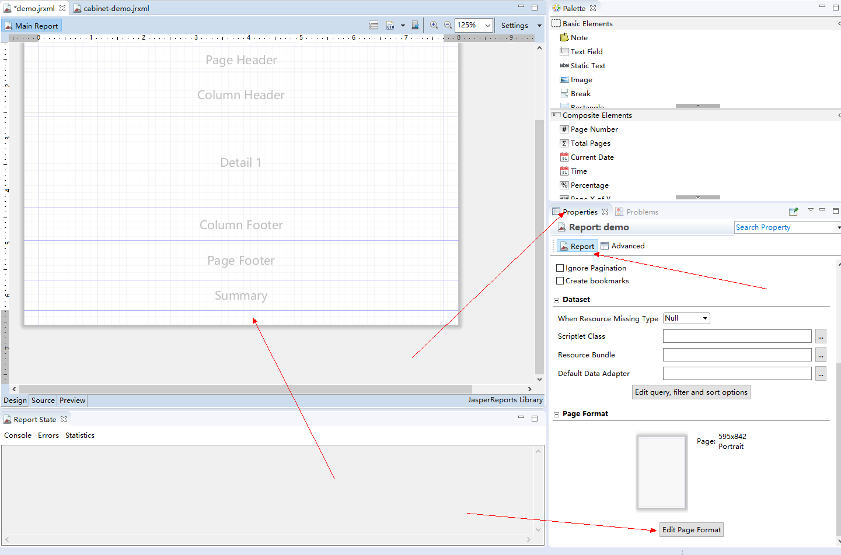Open the Problems tab
Viewport: 841px width, 555px height.
click(637, 212)
